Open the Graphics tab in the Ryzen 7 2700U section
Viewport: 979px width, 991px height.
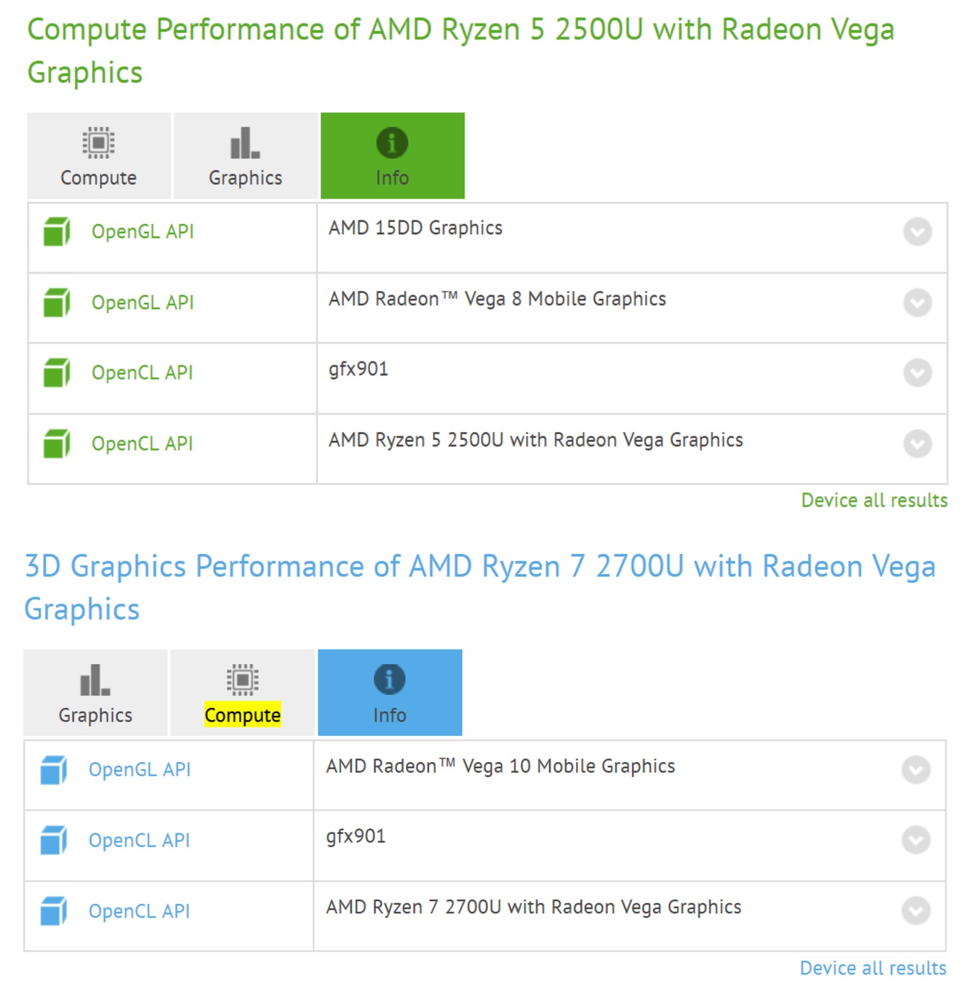pyautogui.click(x=96, y=693)
